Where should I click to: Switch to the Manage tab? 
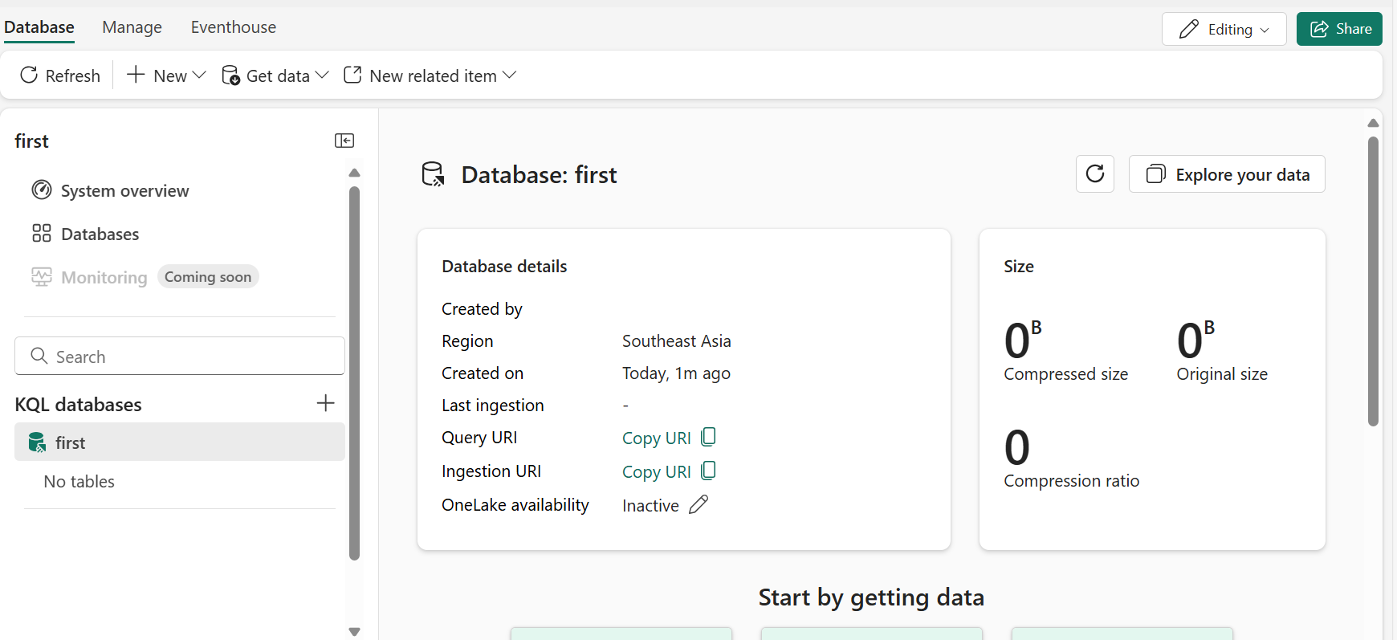(x=132, y=27)
